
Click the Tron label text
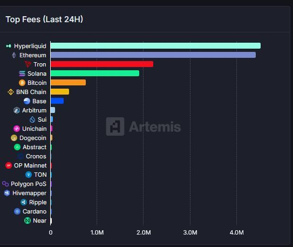pos(40,64)
